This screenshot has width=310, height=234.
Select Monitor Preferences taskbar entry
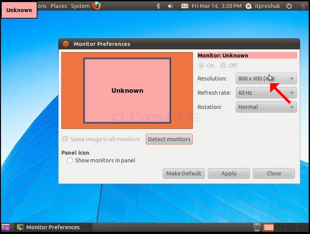pos(53,227)
